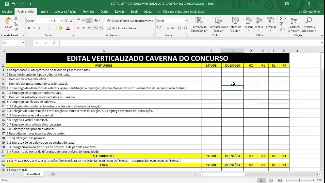
Task: Center cell text horizontally
Action: pyautogui.click(x=84, y=28)
